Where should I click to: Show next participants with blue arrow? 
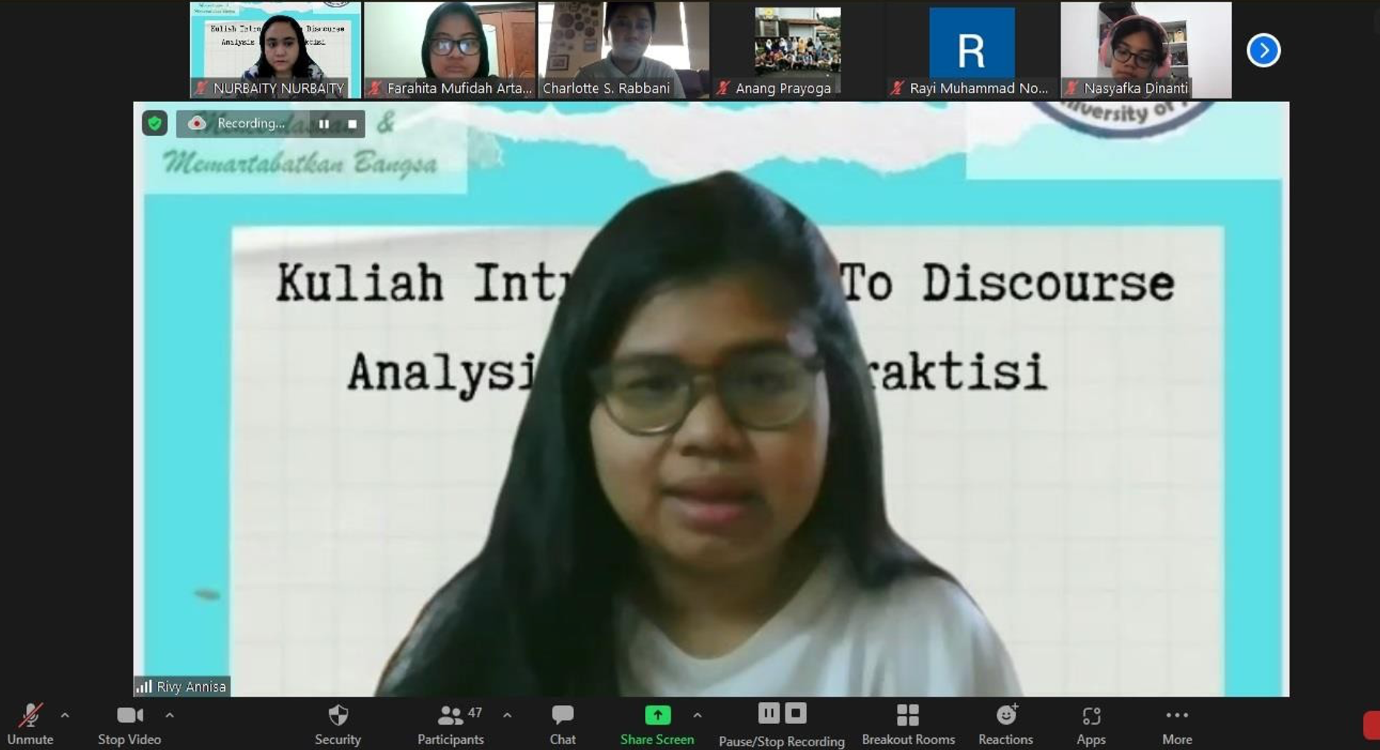click(x=1263, y=50)
